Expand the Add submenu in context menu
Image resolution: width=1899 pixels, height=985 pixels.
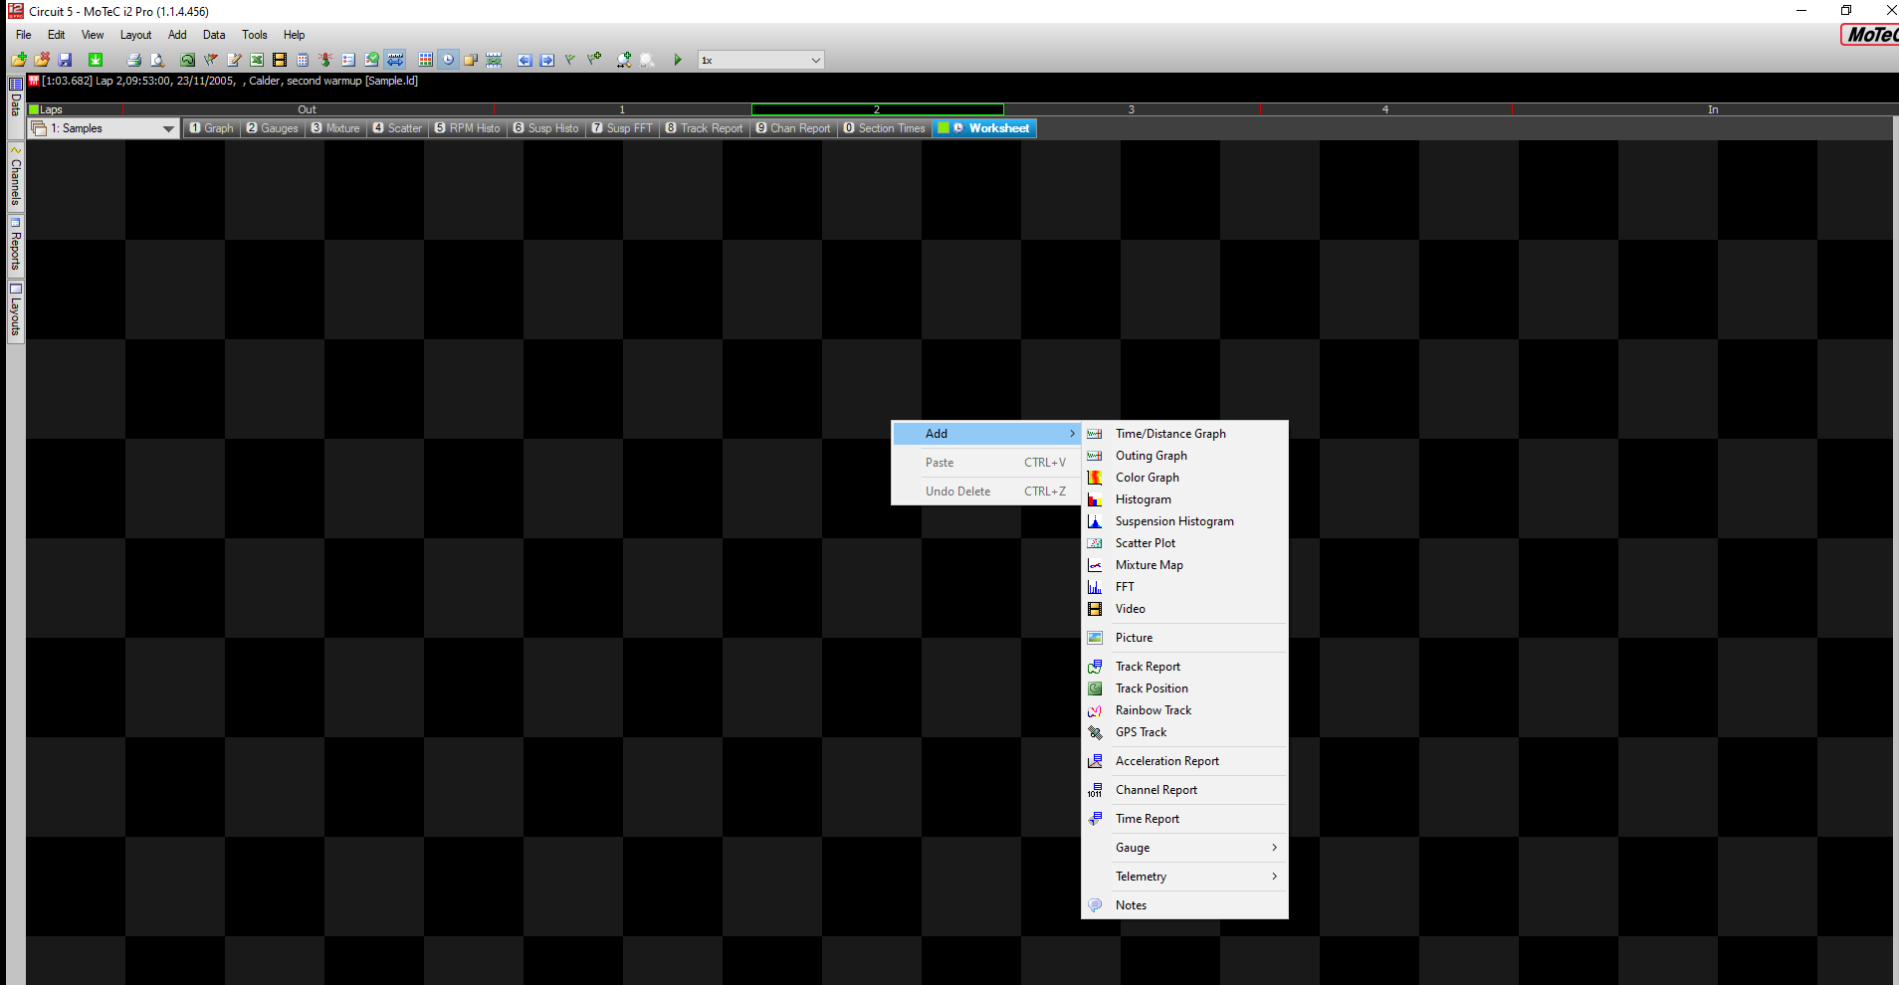pos(986,434)
